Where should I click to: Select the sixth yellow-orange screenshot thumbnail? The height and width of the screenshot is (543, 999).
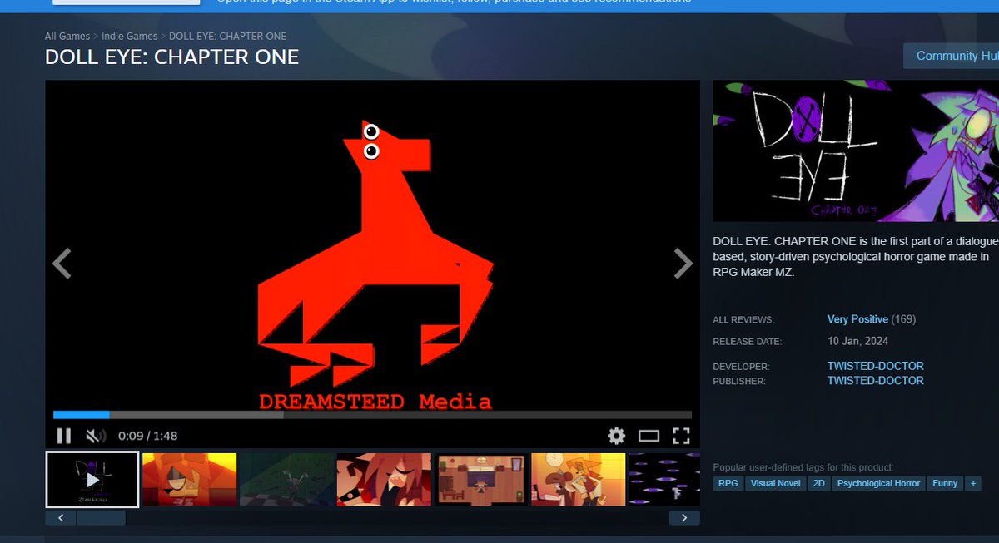[579, 480]
